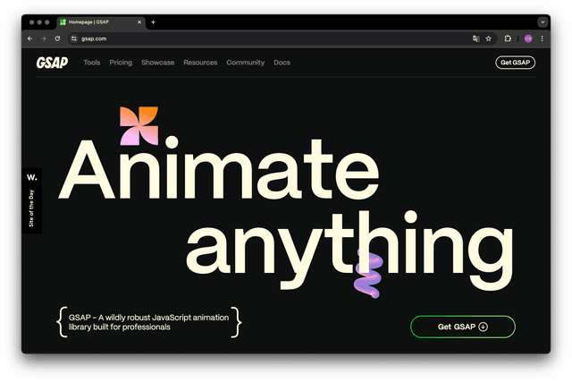Open the Resources nav menu
The image size is (572, 382).
(200, 63)
